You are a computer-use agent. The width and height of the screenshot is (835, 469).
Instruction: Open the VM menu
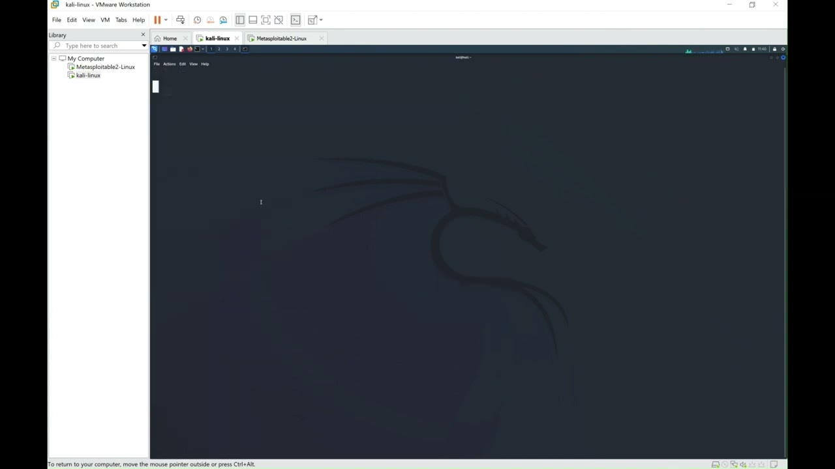tap(105, 20)
